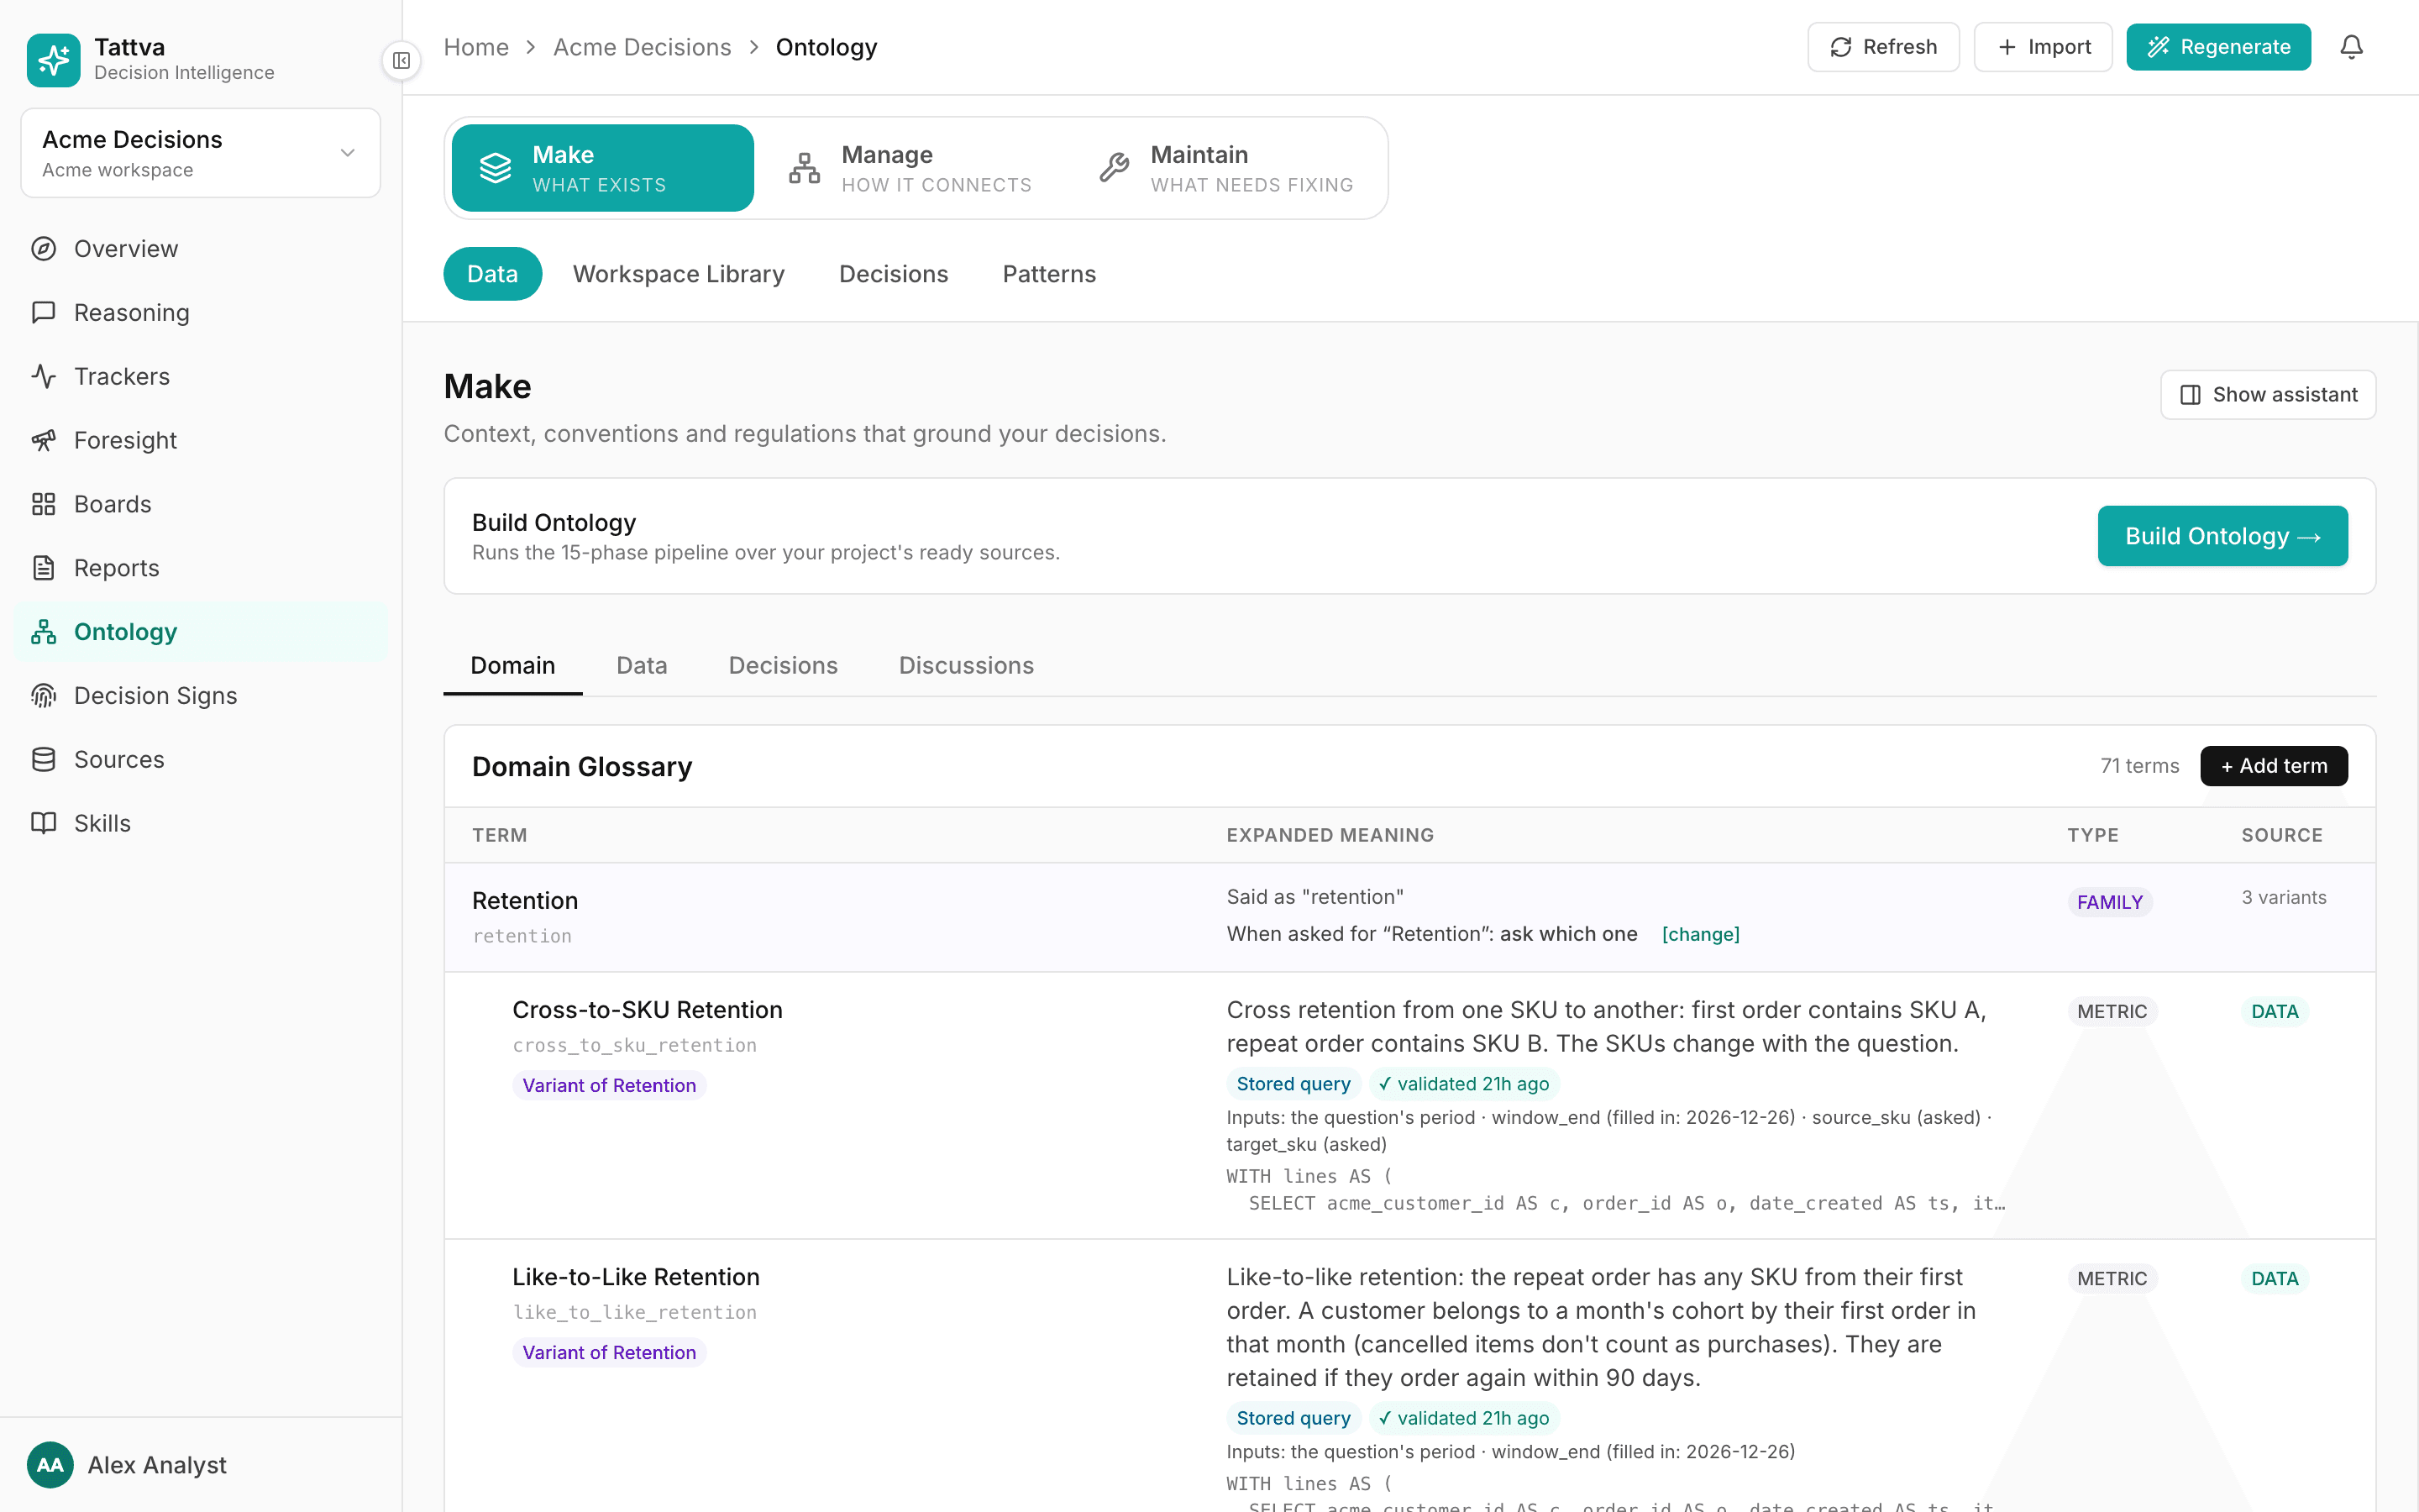Click the Alex Analyst AA avatar

pos(50,1465)
